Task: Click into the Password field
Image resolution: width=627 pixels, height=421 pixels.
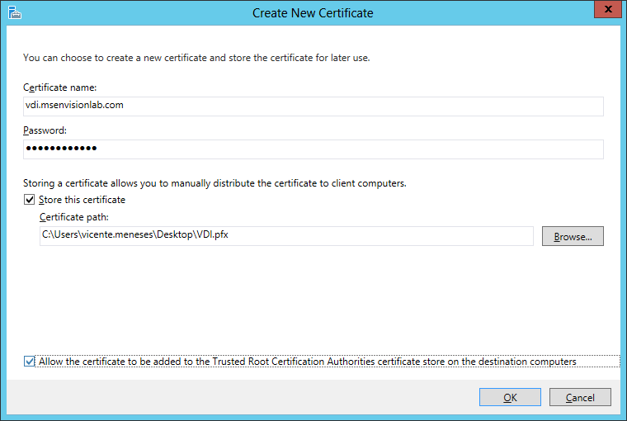Action: (313, 149)
